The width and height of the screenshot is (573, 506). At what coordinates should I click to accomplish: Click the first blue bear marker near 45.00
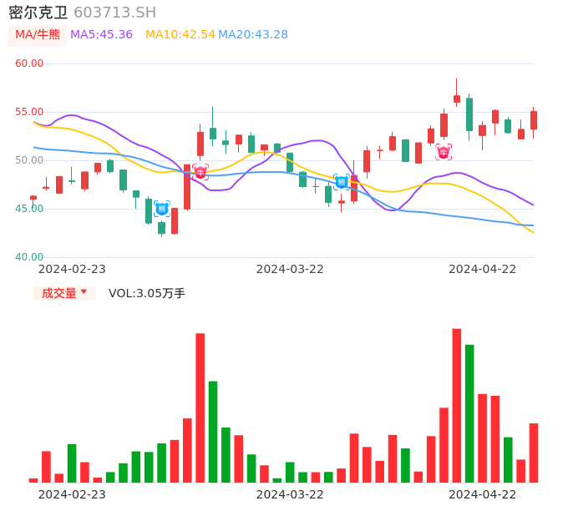(162, 209)
